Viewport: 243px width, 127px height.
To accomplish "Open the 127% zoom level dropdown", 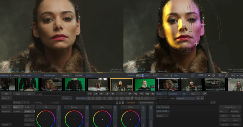I will coord(202,75).
